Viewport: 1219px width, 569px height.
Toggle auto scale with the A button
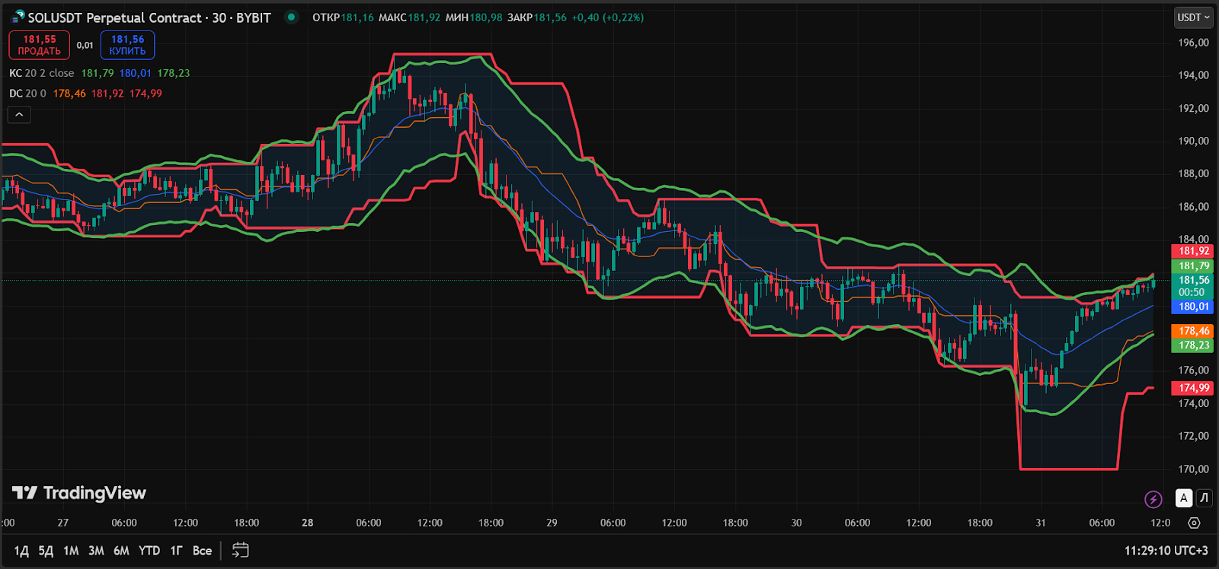coord(1183,498)
